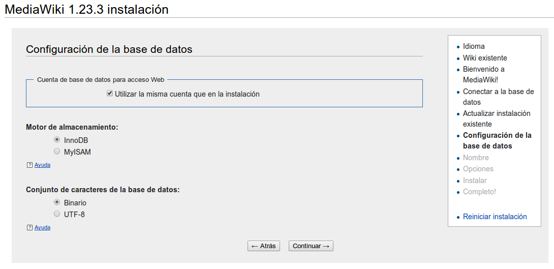
Task: Select 'Bienvenido a MediaWiki!' sidebar step
Action: point(484,75)
